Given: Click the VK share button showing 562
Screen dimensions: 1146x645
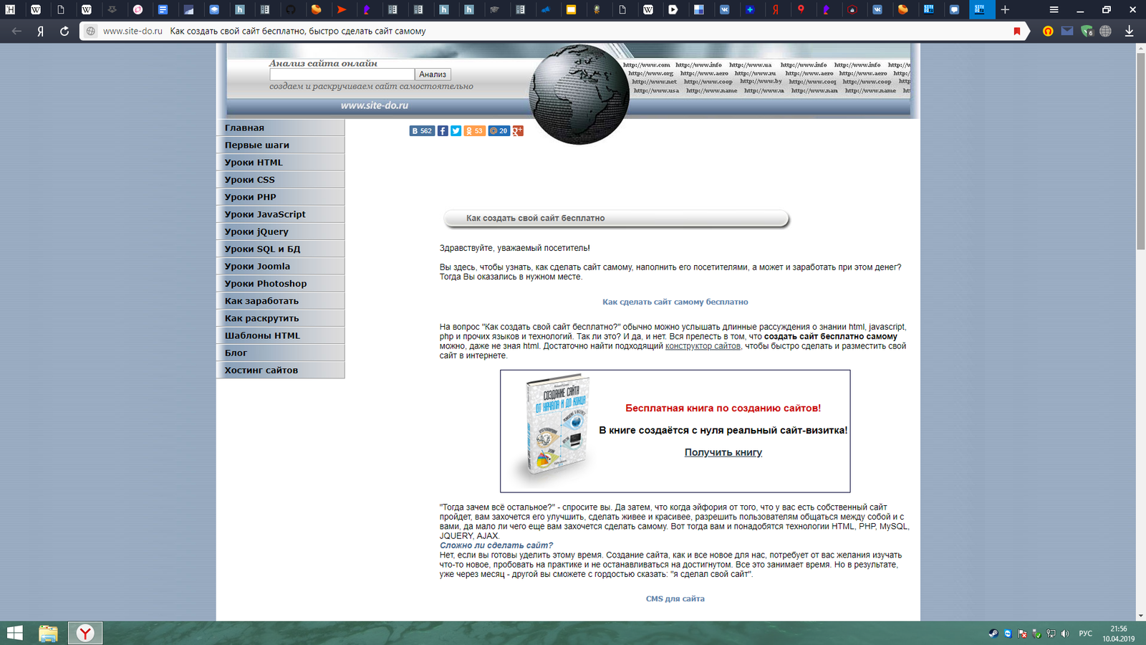Looking at the screenshot, I should (x=422, y=131).
